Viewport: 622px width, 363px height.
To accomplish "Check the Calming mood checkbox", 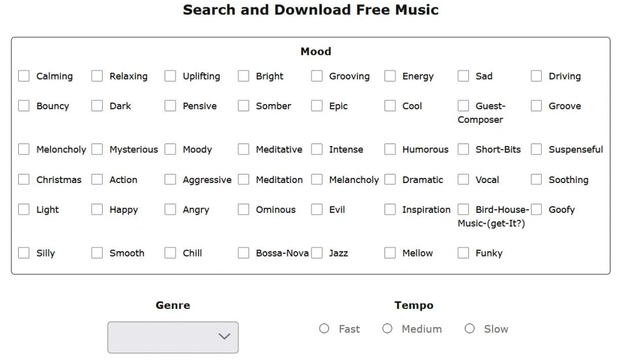I will 24,76.
